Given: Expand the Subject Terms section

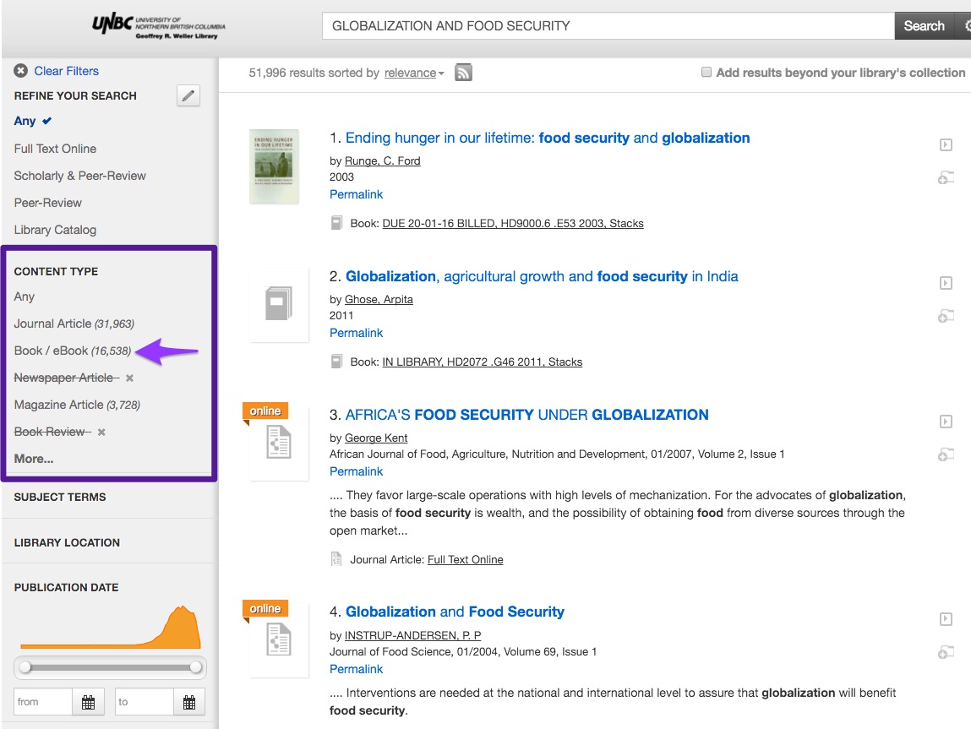Looking at the screenshot, I should tap(60, 497).
